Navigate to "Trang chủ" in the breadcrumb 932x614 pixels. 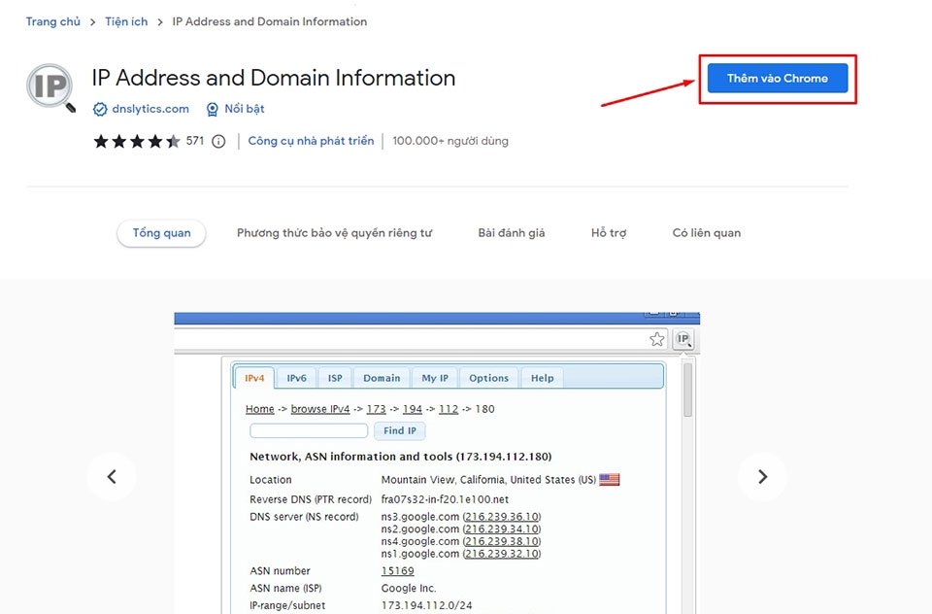(x=52, y=20)
